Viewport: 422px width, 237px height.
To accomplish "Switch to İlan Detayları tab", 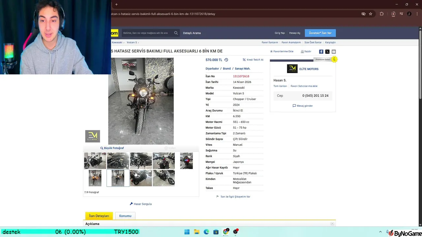I will (99, 216).
